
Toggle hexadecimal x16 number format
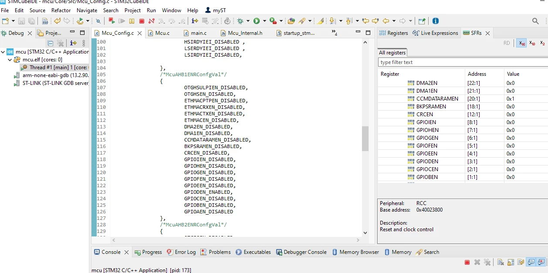click(521, 43)
